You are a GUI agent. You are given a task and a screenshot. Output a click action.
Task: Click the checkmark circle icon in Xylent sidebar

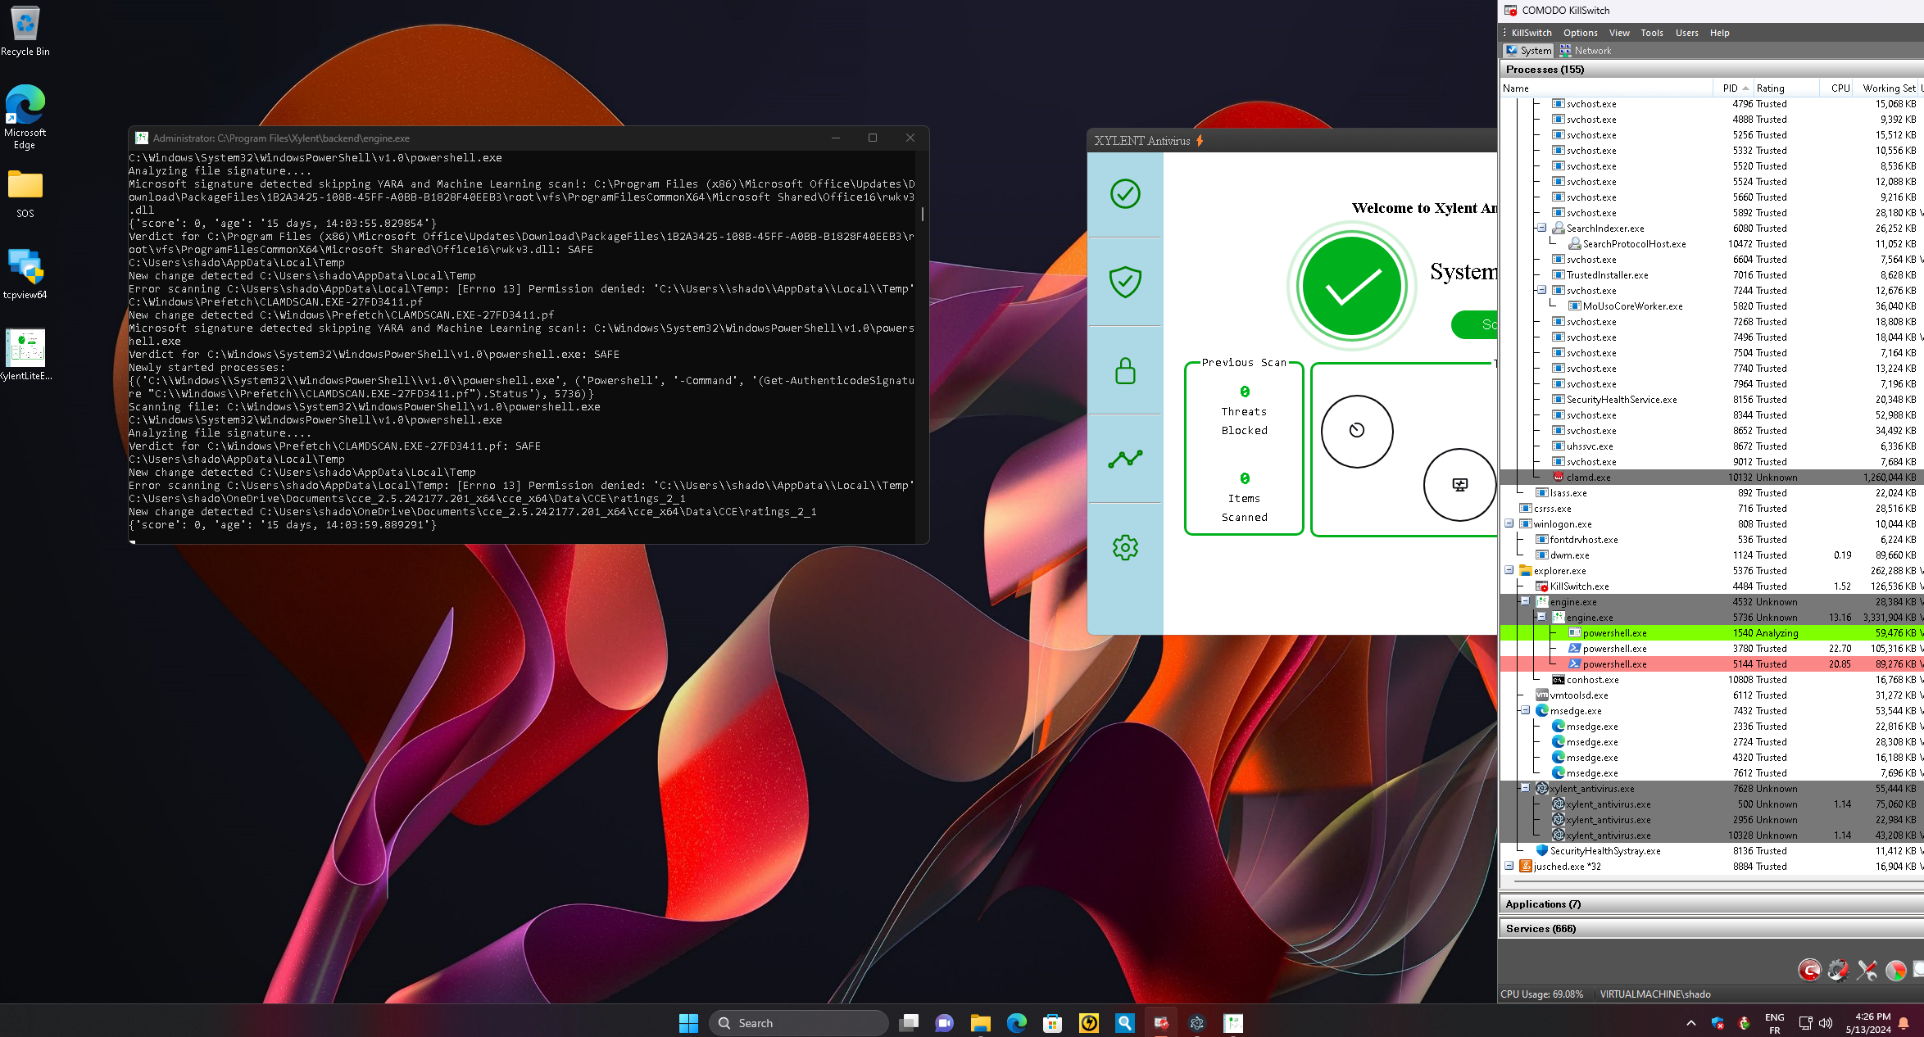pos(1125,194)
